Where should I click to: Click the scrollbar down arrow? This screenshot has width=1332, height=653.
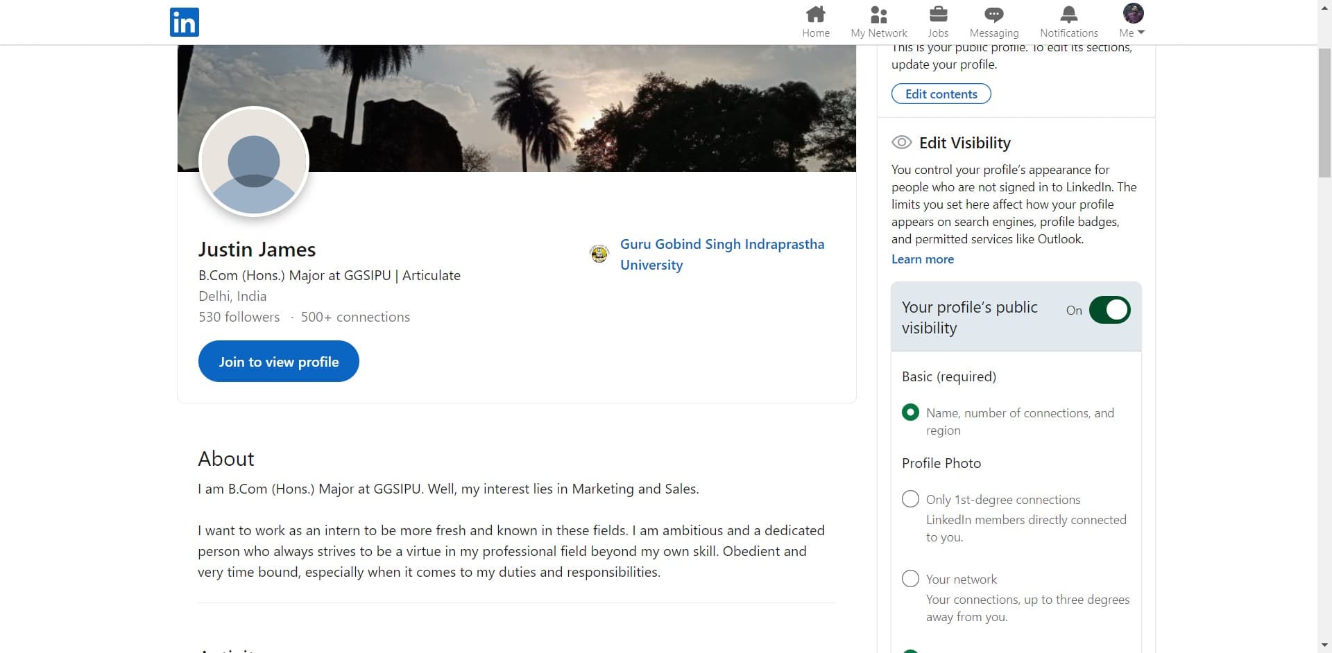[1324, 646]
